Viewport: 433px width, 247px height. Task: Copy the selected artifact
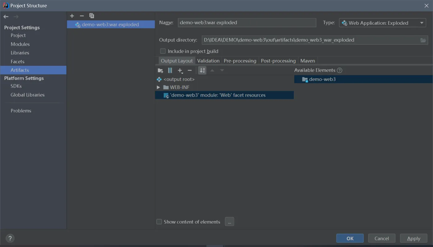(92, 16)
